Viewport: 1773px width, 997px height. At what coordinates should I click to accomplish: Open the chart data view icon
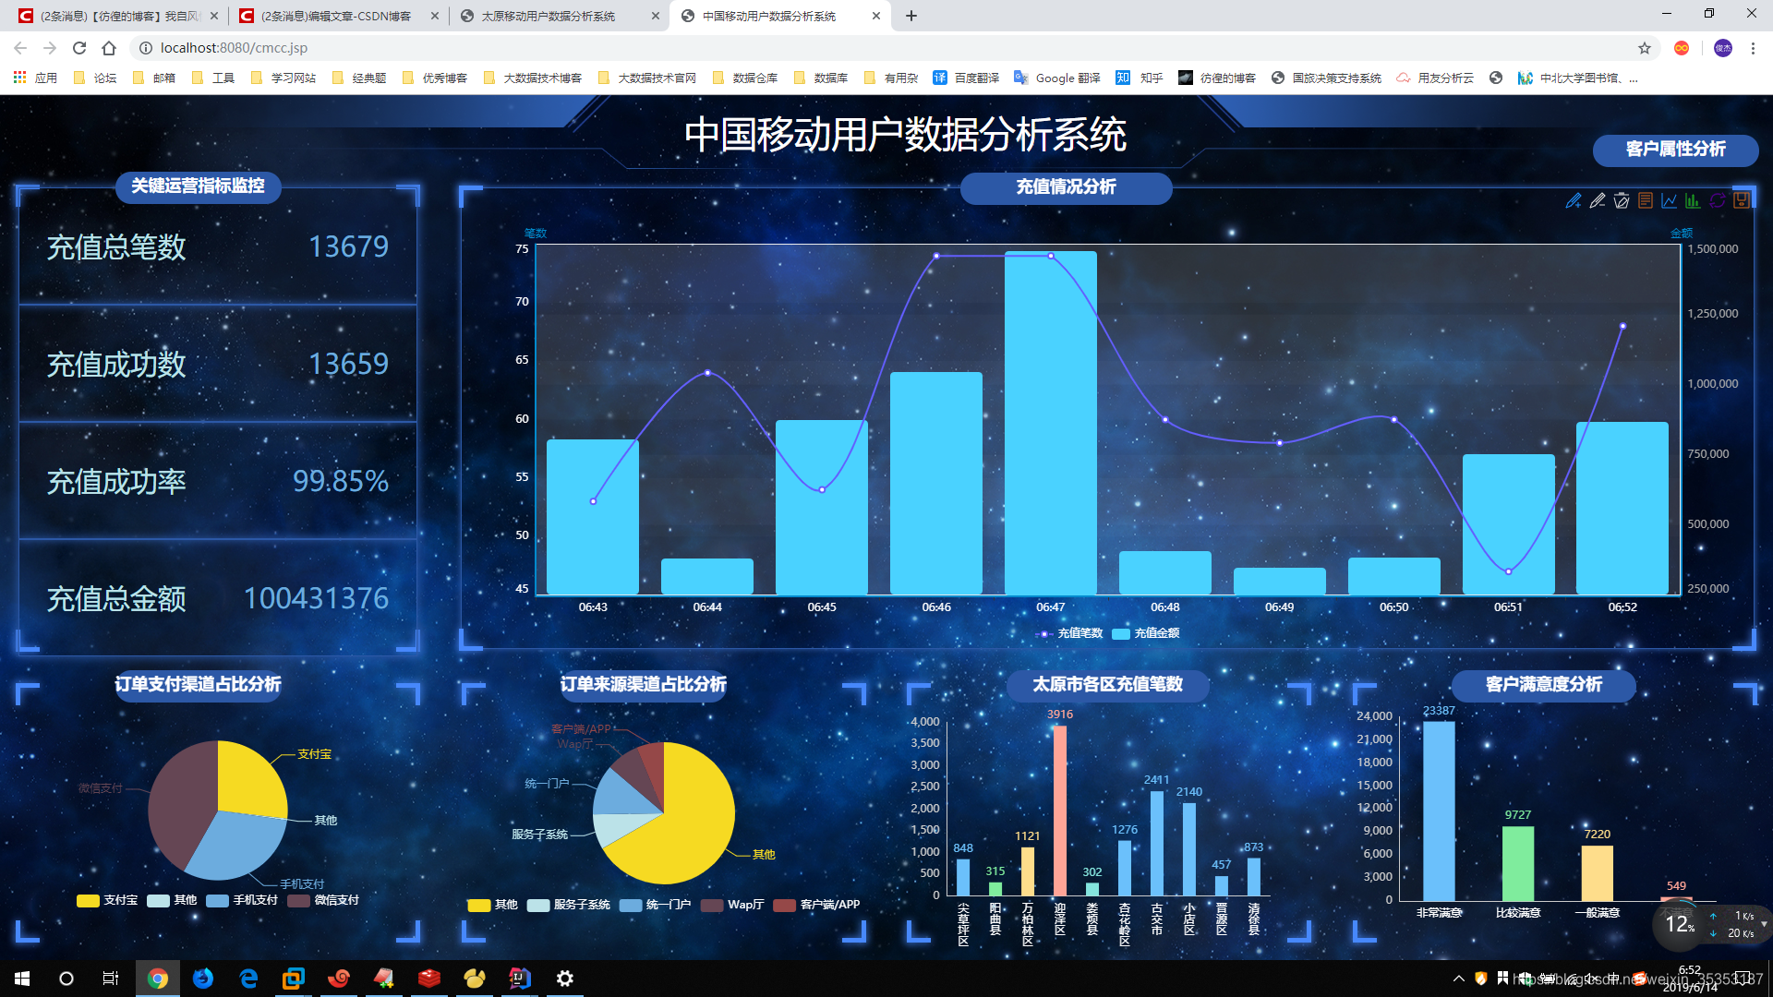[x=1646, y=200]
